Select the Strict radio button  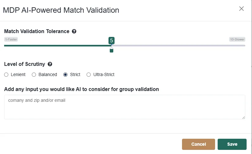66,74
